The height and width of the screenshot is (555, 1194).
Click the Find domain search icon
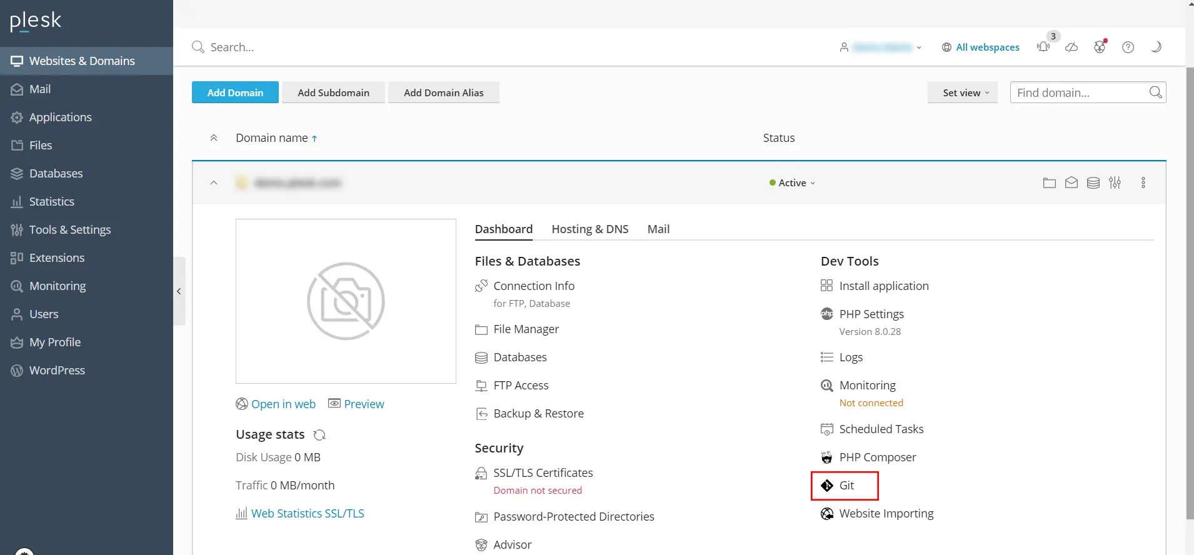pyautogui.click(x=1156, y=92)
